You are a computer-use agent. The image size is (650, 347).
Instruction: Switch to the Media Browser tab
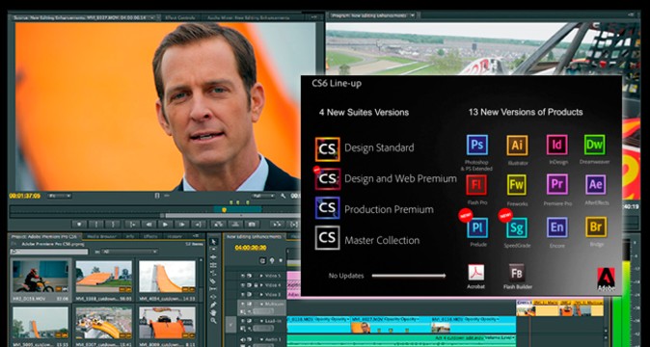102,236
